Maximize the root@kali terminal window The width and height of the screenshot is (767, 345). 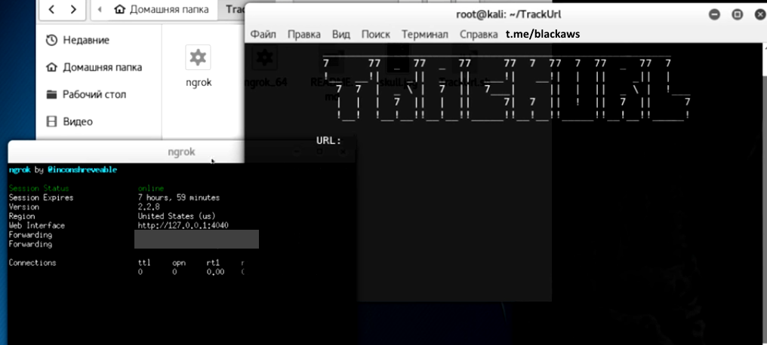[x=737, y=14]
